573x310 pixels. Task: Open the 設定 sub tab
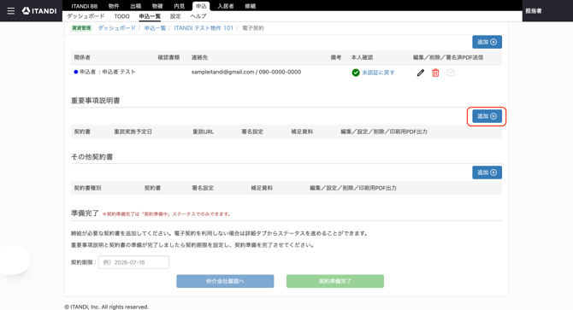[175, 16]
